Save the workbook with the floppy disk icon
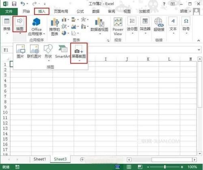Image resolution: width=203 pixels, height=170 pixels. coord(14,4)
